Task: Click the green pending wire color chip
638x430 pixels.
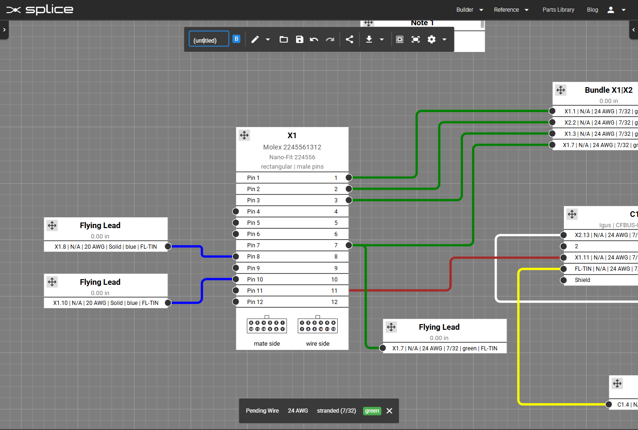Action: click(x=372, y=411)
